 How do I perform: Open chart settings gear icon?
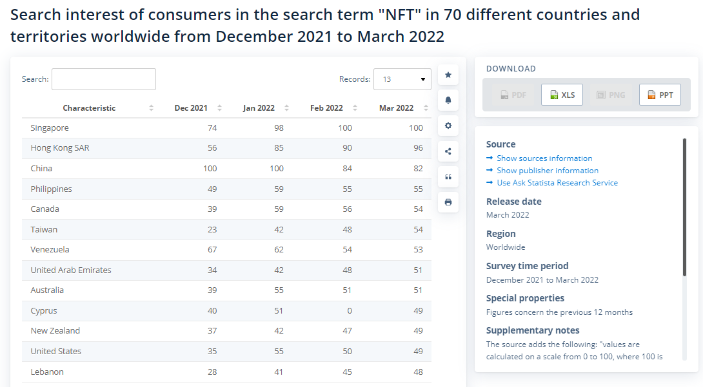pos(448,126)
